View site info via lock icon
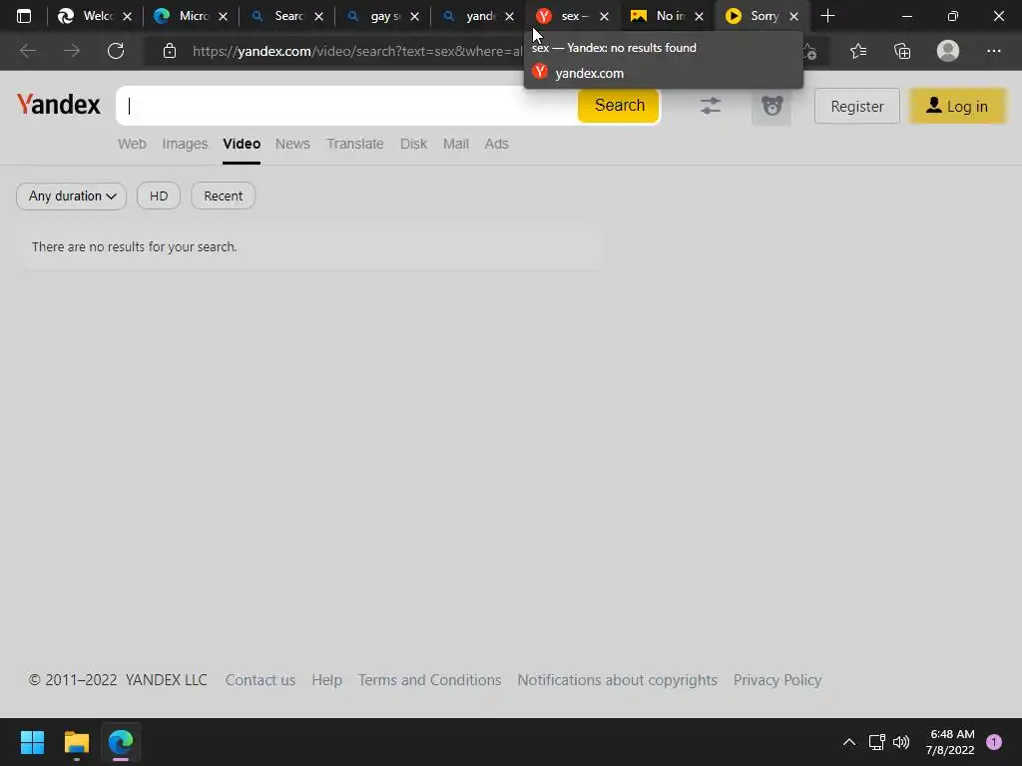The image size is (1022, 766). click(x=170, y=51)
